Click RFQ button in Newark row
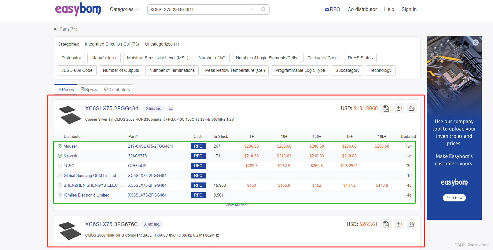Viewport: 493px width, 250px height. tap(198, 156)
